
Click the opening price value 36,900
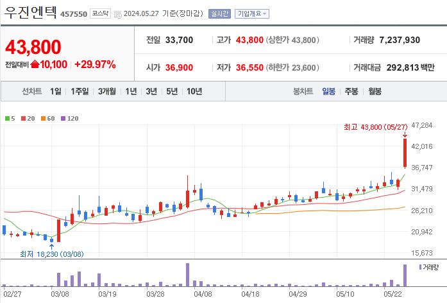(179, 67)
